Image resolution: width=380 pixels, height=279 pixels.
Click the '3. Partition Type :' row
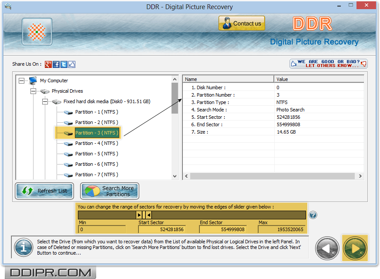273,102
